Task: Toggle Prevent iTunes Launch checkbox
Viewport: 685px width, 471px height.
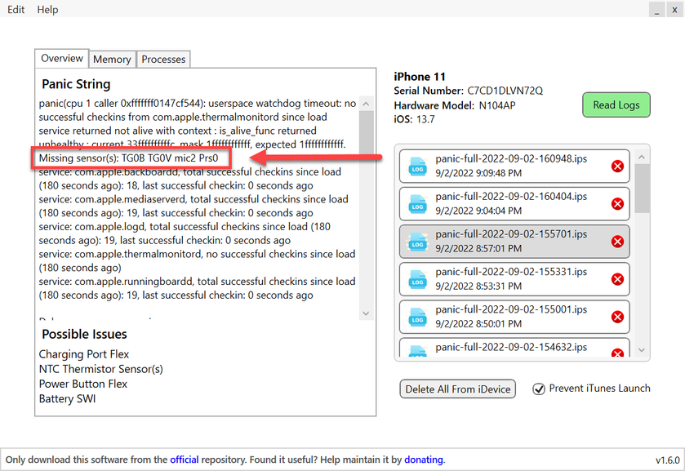Action: coord(539,389)
